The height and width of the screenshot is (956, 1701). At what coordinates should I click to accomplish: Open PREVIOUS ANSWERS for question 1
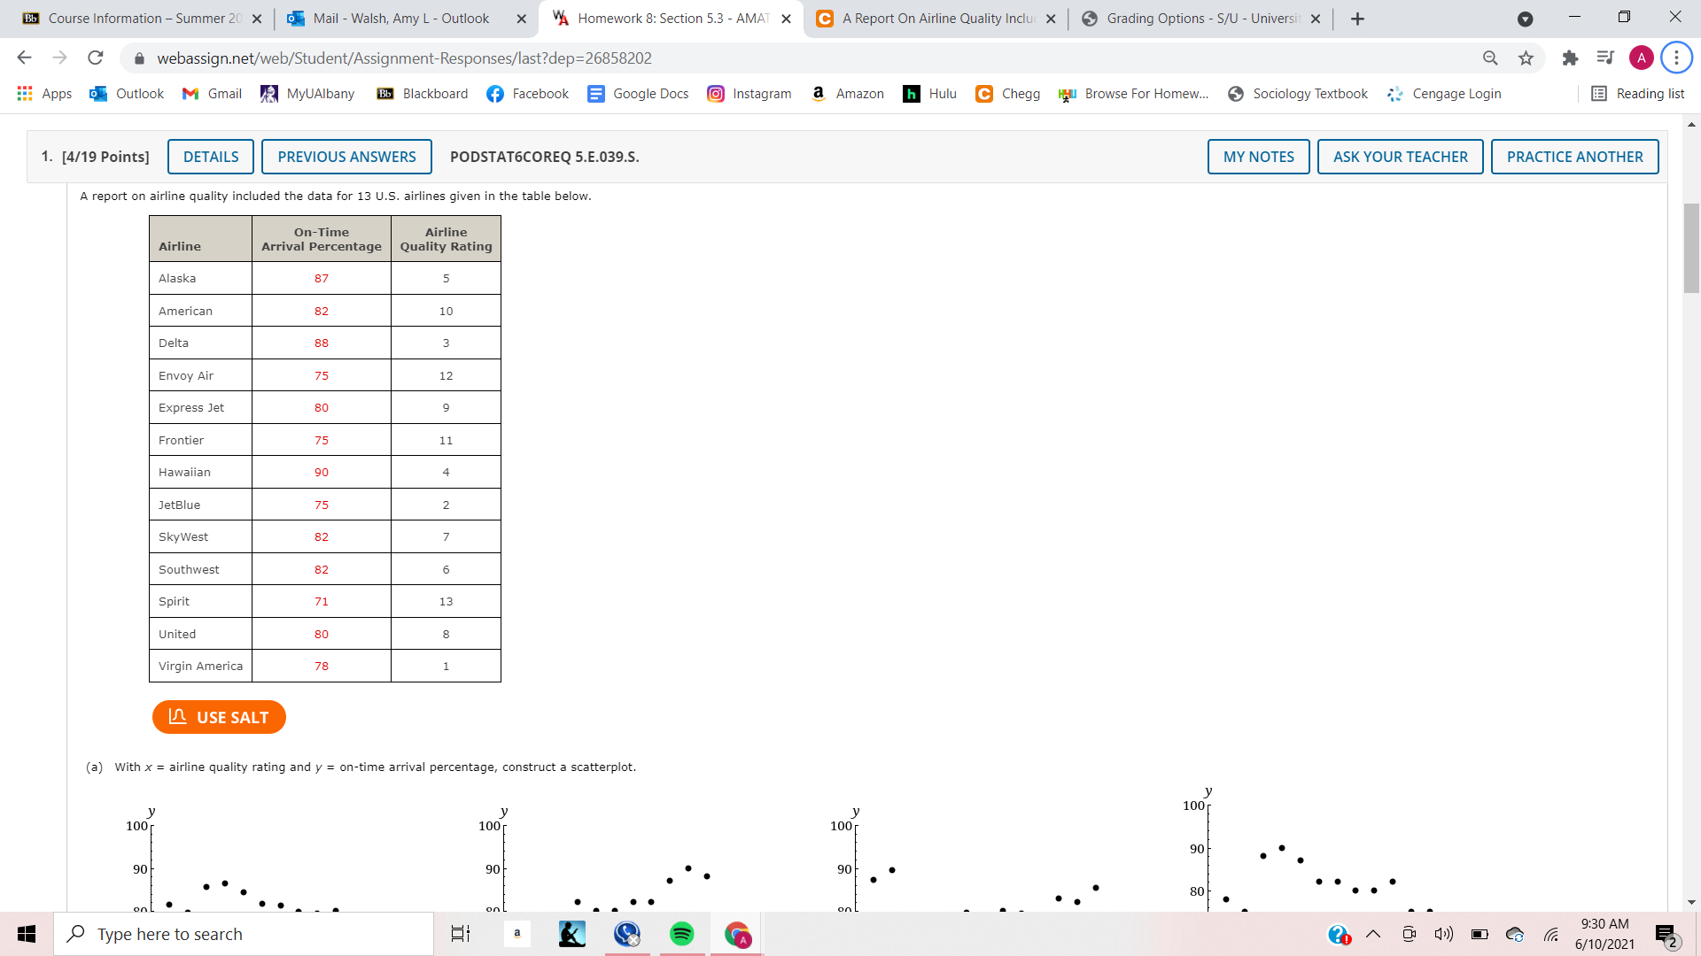(x=346, y=157)
